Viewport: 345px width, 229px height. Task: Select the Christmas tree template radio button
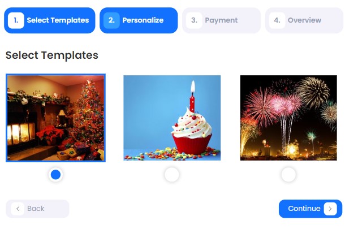[55, 175]
